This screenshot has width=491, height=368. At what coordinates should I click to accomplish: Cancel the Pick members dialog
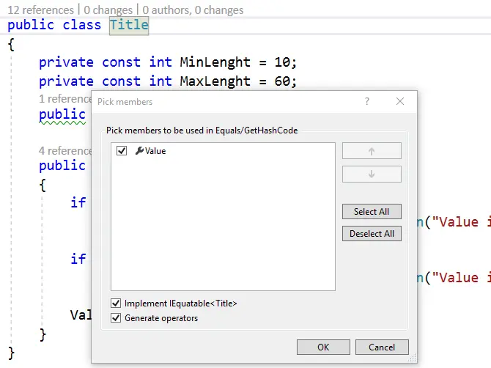pyautogui.click(x=382, y=347)
